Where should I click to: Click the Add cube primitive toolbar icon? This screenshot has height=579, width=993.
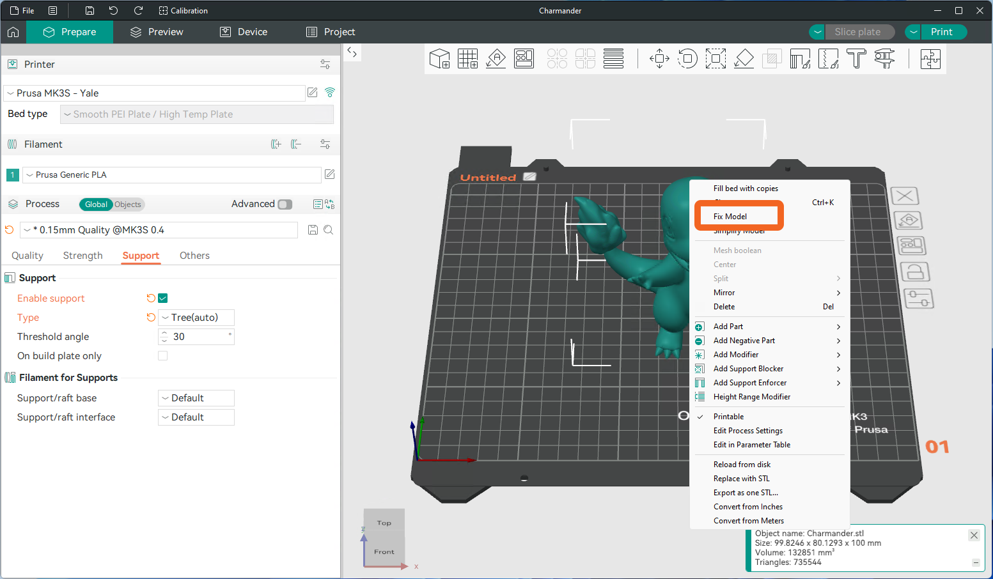[440, 59]
